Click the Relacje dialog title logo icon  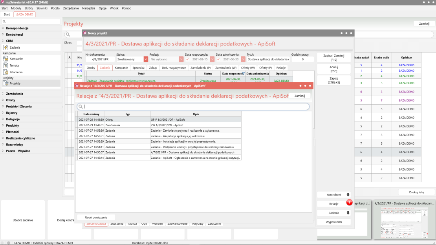point(77,86)
